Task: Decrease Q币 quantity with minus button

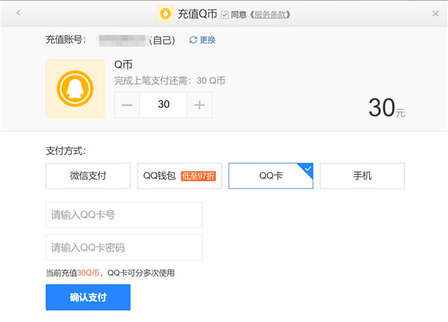Action: click(x=127, y=105)
